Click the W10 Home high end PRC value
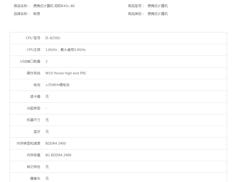Viewport: 237px width, 182px height. click(66, 73)
